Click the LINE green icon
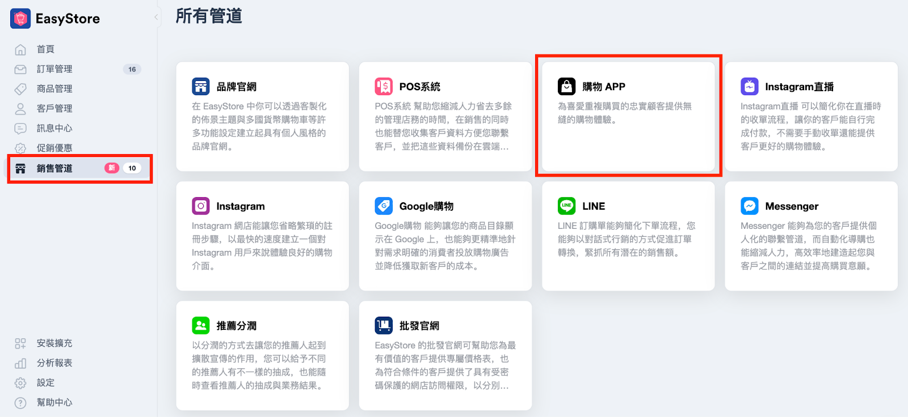The width and height of the screenshot is (908, 417). coord(566,206)
